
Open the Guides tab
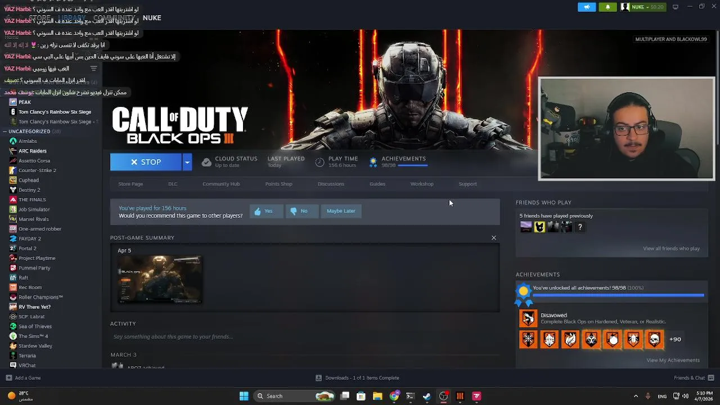tap(377, 184)
